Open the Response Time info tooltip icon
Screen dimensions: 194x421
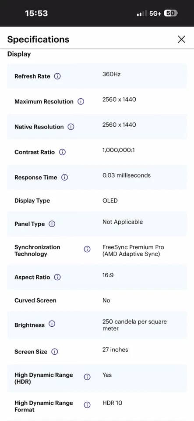coord(64,178)
